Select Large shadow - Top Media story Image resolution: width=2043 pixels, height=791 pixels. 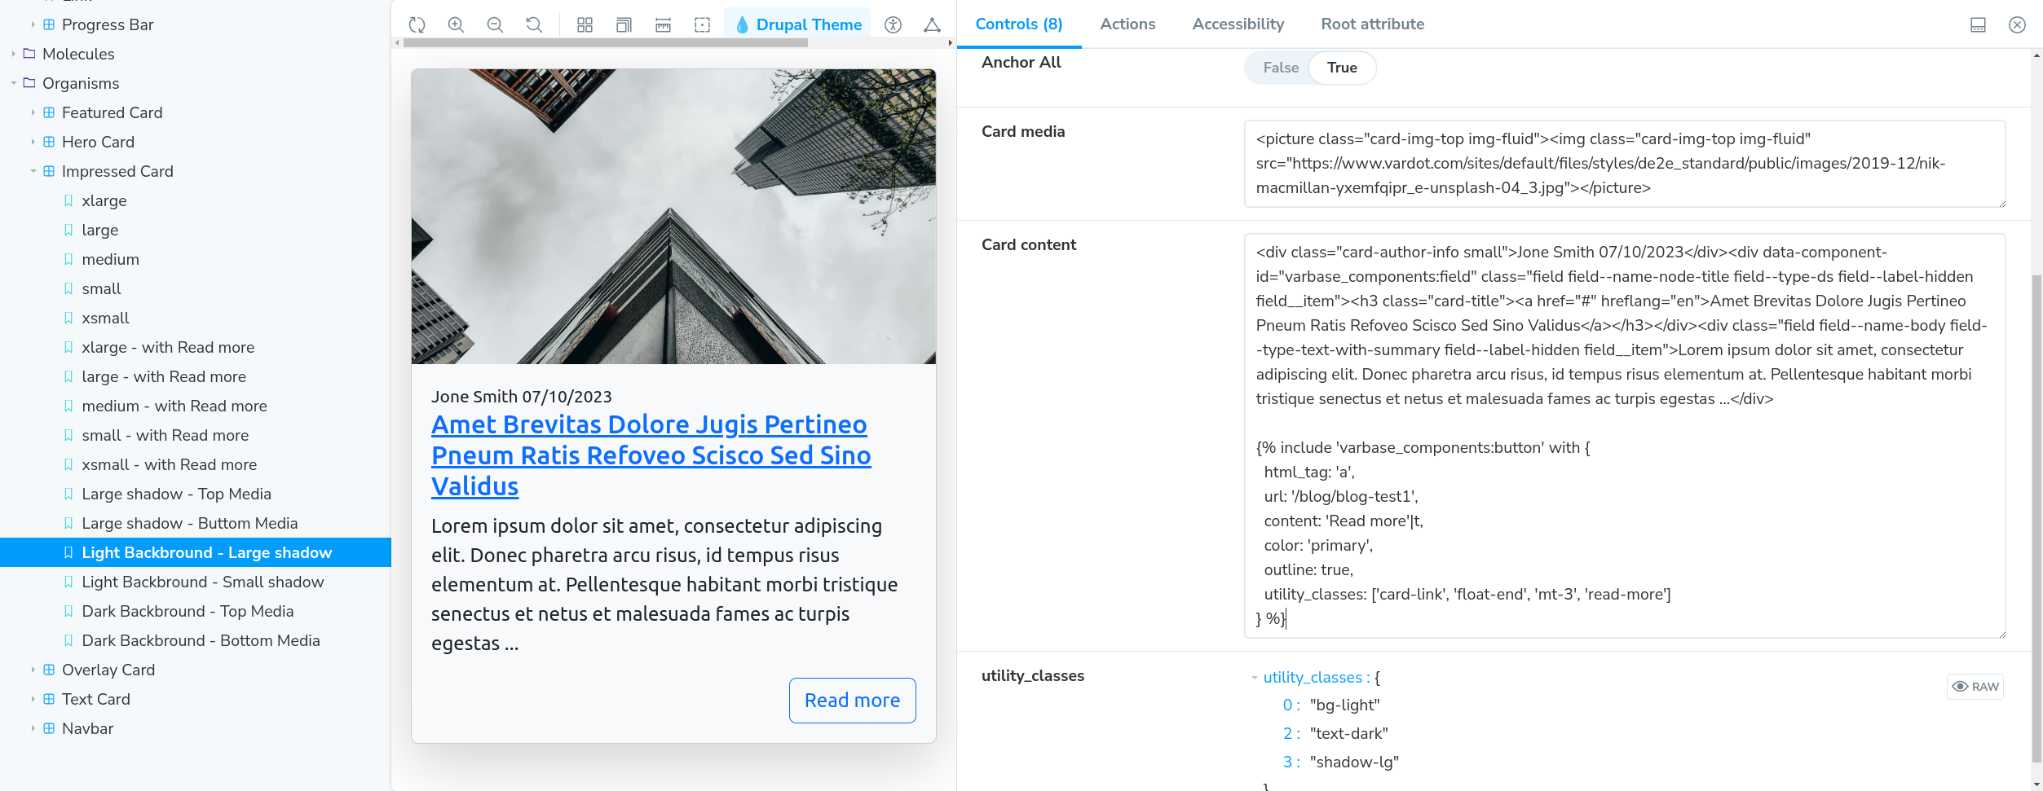pyautogui.click(x=176, y=494)
